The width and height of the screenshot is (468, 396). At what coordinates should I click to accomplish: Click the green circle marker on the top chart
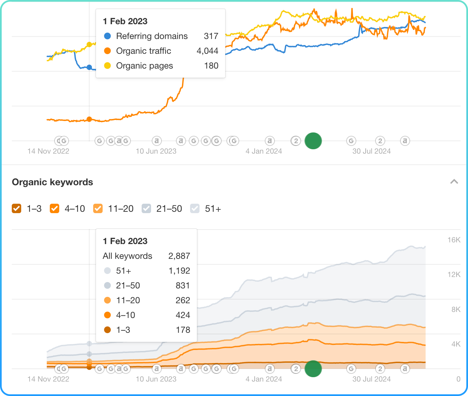point(313,141)
